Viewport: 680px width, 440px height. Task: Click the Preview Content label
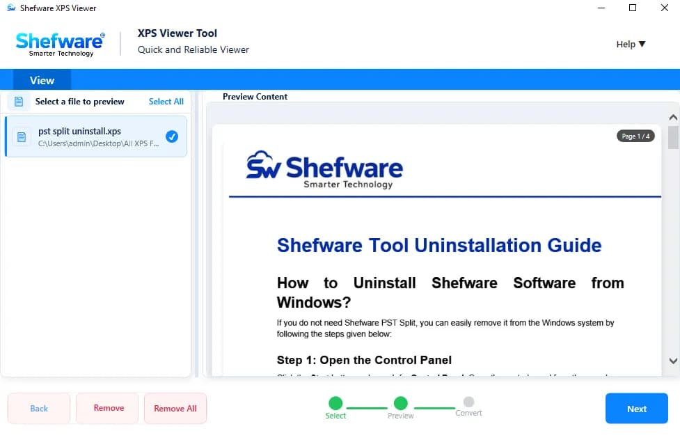tap(255, 97)
